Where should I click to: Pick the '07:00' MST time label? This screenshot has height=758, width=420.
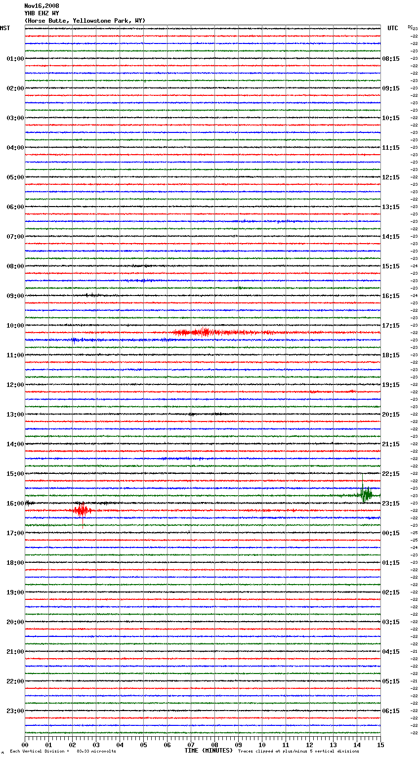pos(15,237)
